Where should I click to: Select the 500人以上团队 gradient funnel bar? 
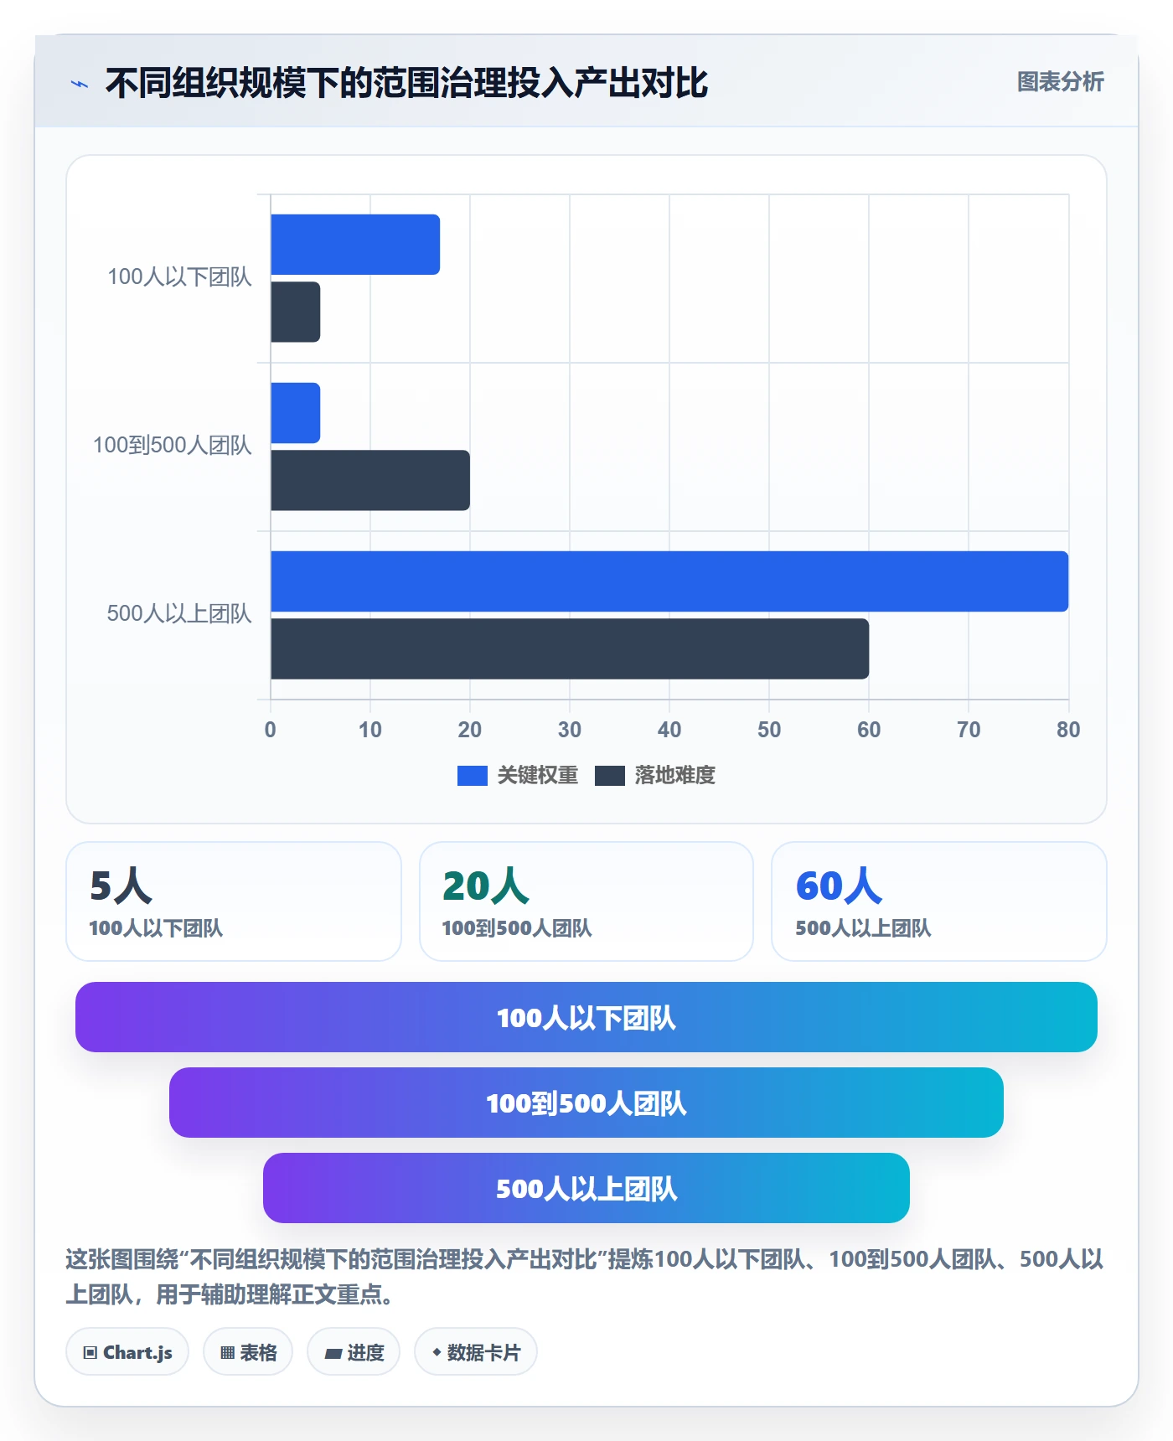pos(586,1188)
